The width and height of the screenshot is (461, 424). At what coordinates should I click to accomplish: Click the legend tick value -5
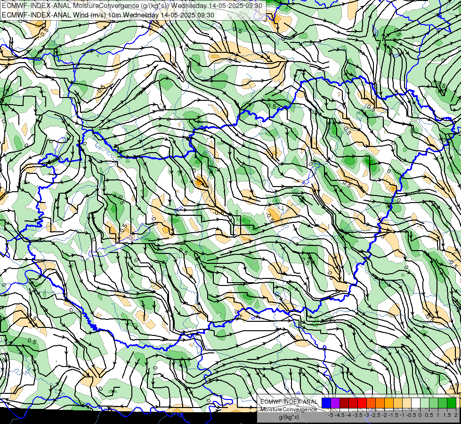(331, 415)
